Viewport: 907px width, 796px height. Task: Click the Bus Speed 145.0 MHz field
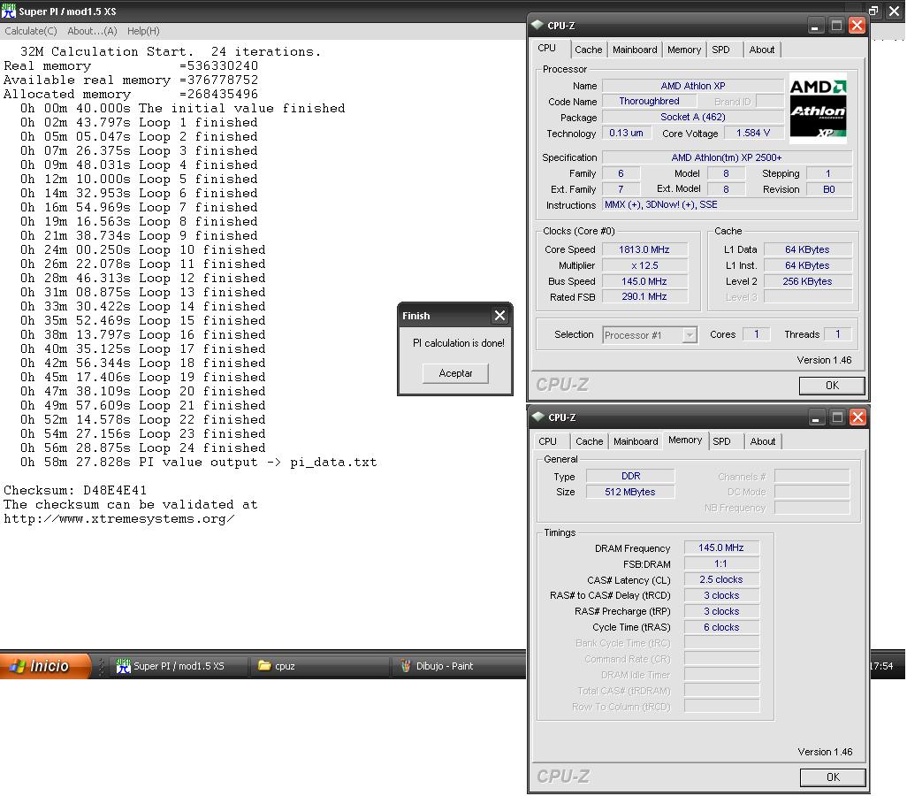tap(644, 281)
